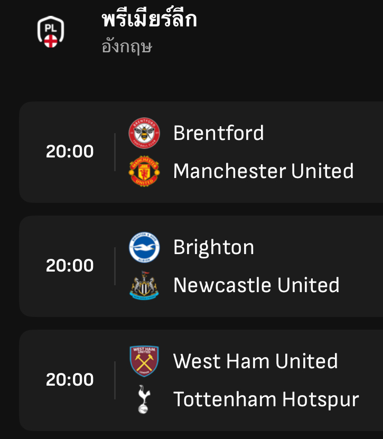Screen dimensions: 383x439
Task: Click the Tottenham Hotspur cockerel crest
Action: 144,399
